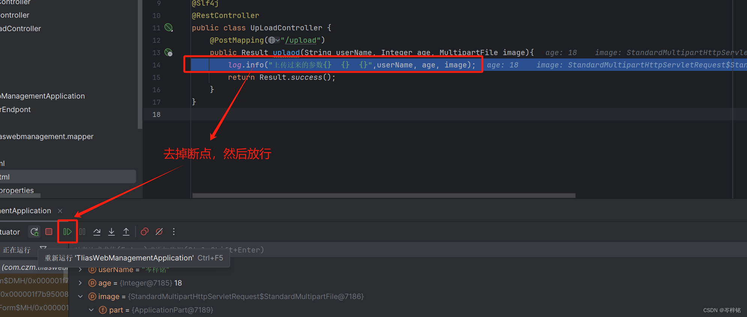Click the parameter icon beside the image variable
Screen dimensions: 747x317
[x=92, y=296]
